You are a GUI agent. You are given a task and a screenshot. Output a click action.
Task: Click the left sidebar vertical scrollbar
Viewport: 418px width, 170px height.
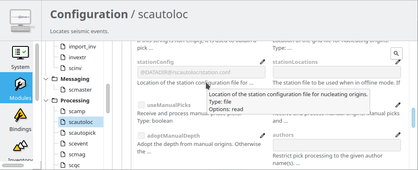tap(37, 72)
